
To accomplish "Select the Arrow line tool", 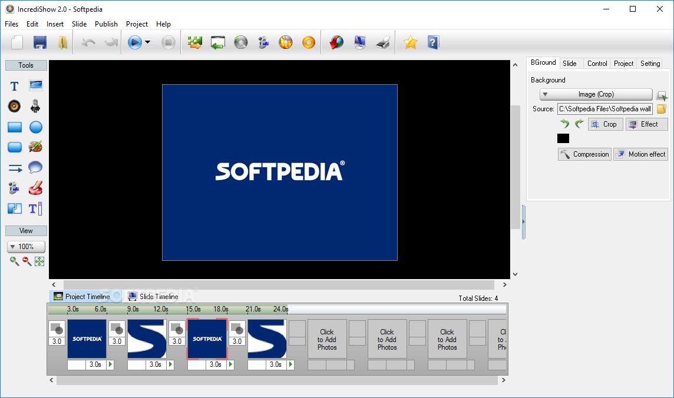I will (x=15, y=168).
